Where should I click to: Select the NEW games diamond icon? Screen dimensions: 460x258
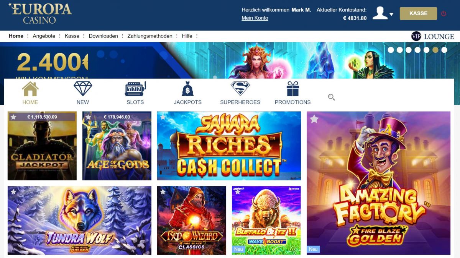tap(83, 89)
